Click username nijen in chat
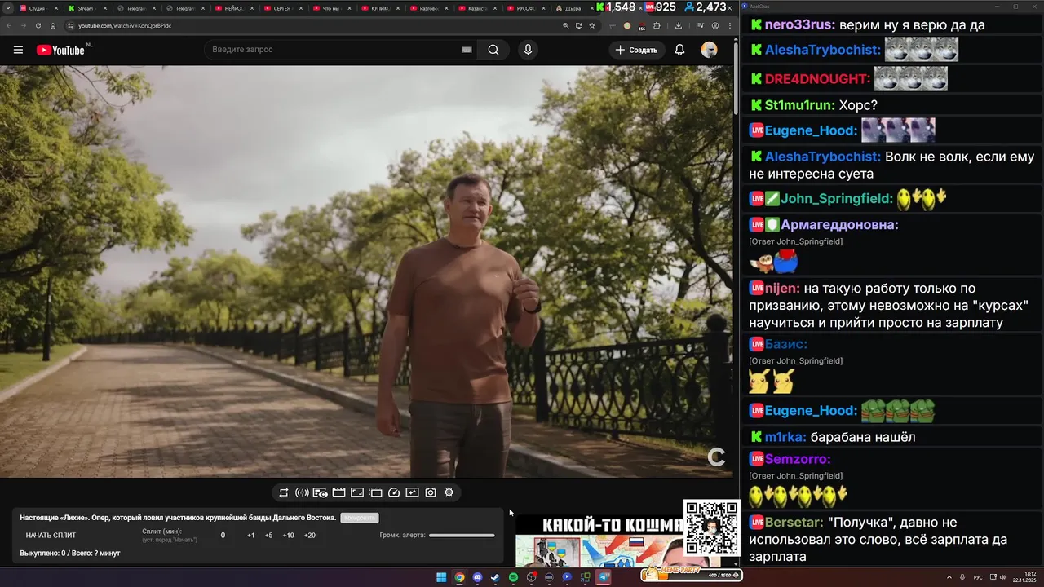Screen dimensions: 1044x587 point(782,288)
